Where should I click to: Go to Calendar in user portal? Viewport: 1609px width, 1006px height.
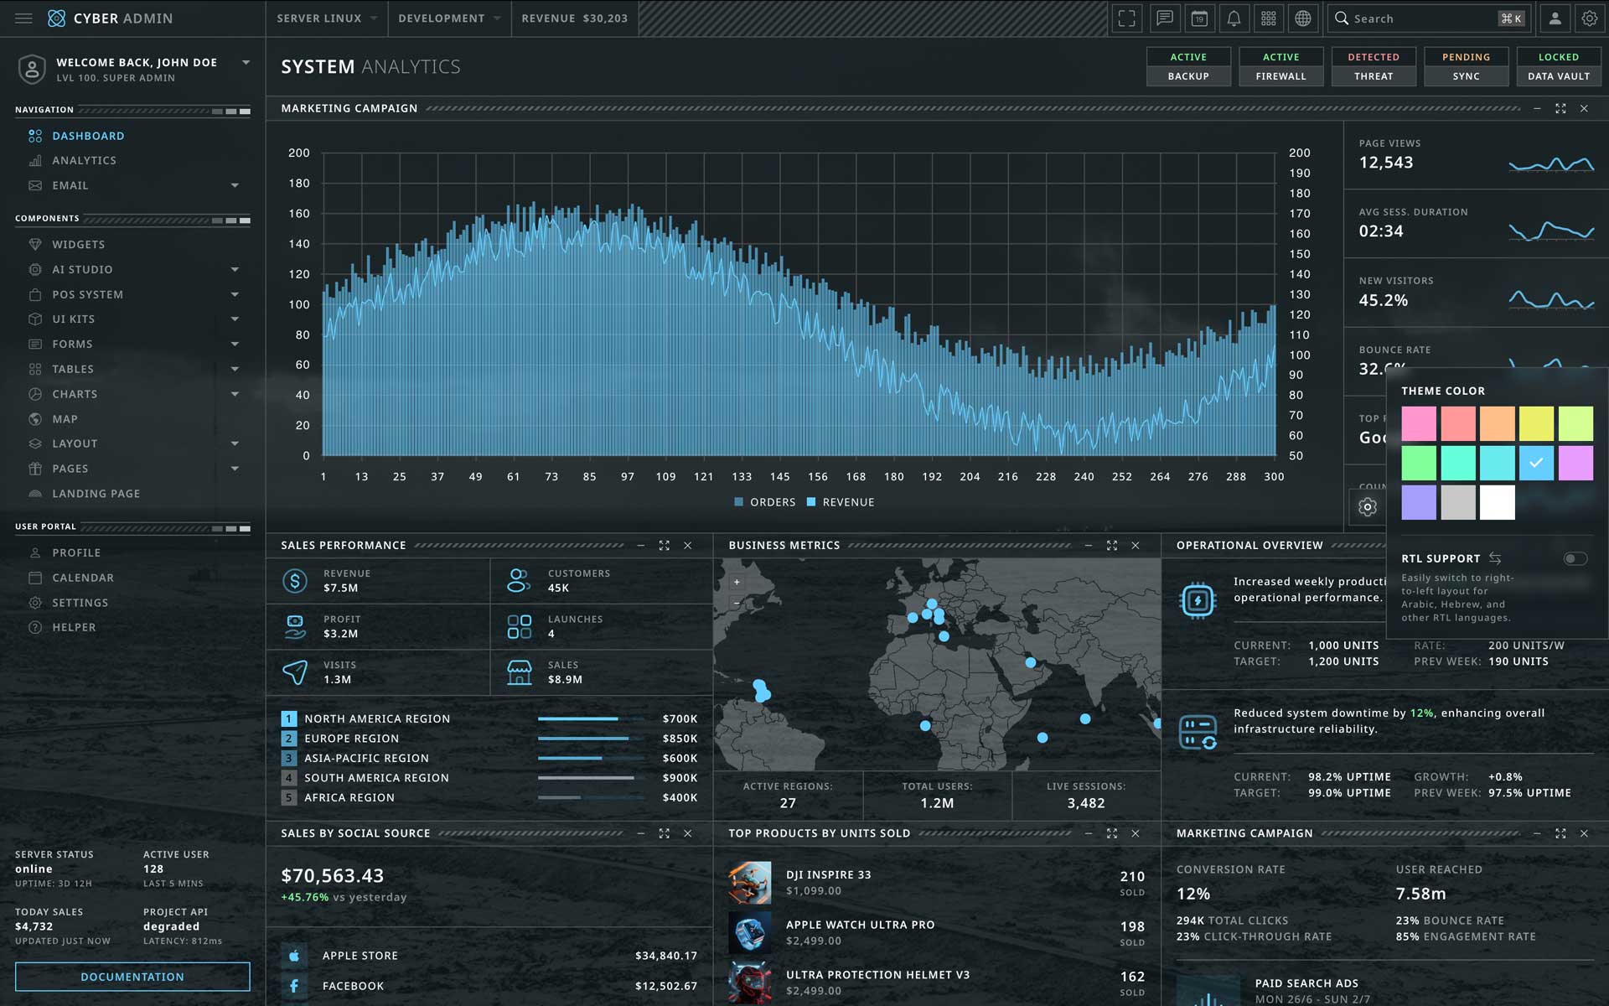(82, 578)
